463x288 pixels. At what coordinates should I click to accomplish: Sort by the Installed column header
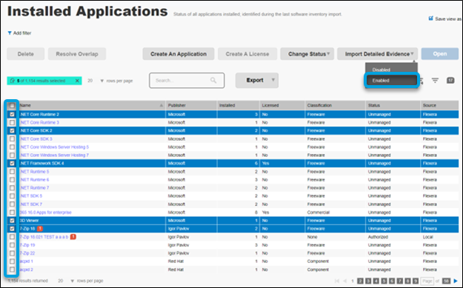227,105
